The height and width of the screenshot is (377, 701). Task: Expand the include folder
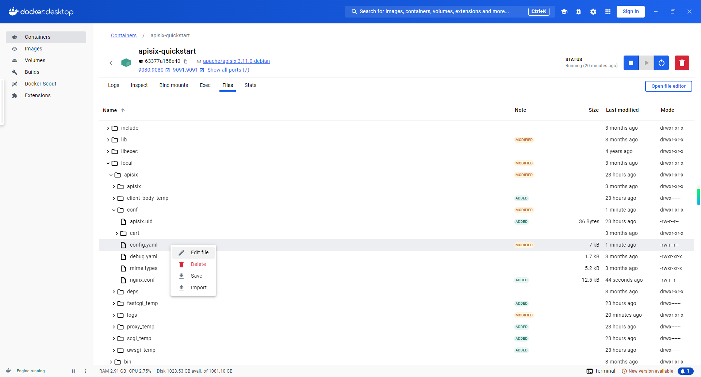point(108,128)
